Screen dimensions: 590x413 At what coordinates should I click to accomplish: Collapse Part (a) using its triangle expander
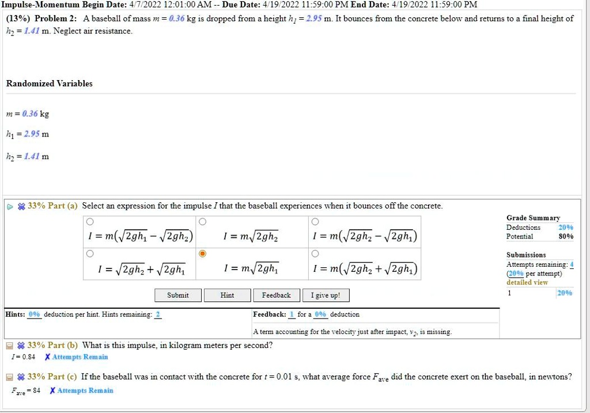point(9,206)
